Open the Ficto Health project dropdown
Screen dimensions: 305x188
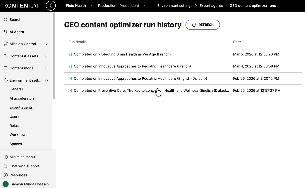click(79, 6)
